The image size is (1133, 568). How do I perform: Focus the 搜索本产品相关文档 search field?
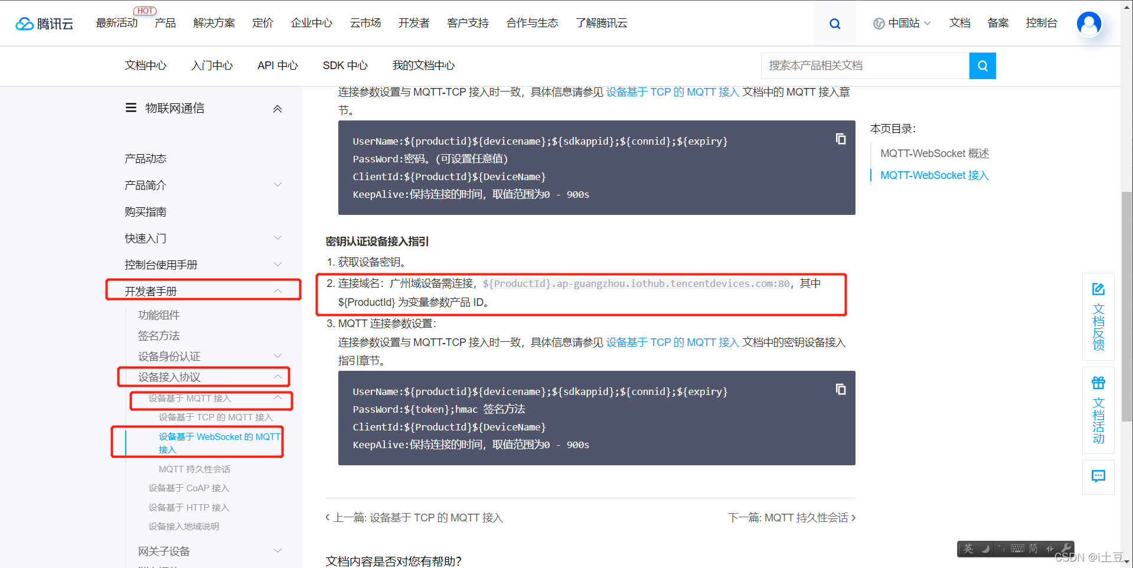pos(866,66)
